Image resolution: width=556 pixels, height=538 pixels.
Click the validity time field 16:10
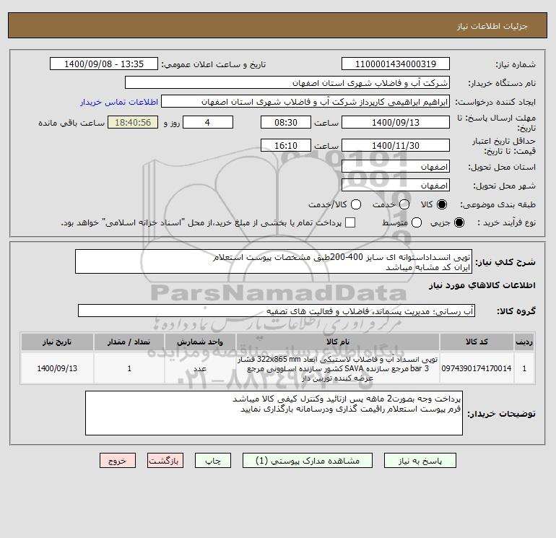pos(286,145)
